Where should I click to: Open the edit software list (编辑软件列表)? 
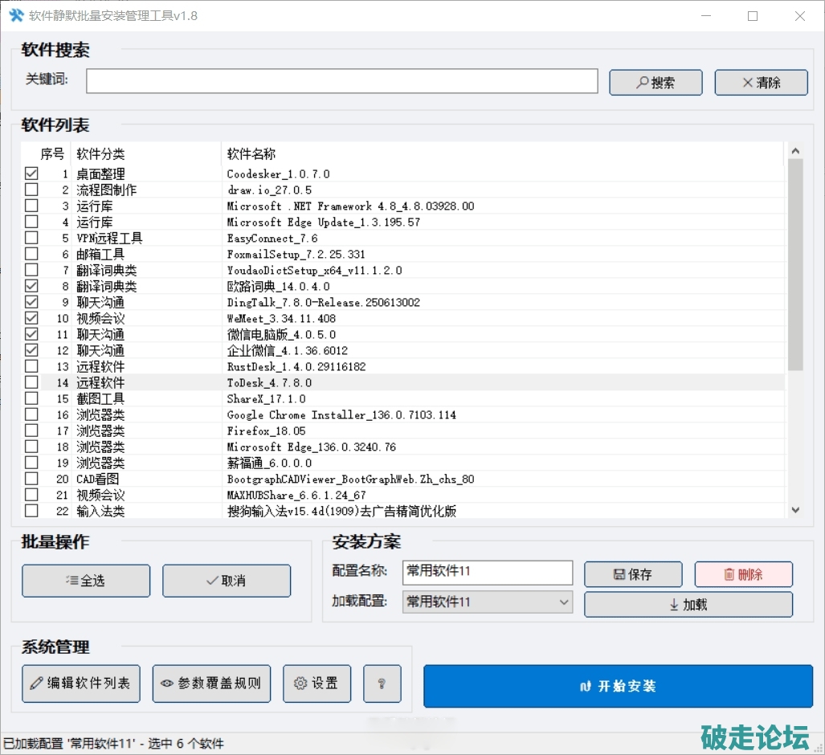[81, 684]
